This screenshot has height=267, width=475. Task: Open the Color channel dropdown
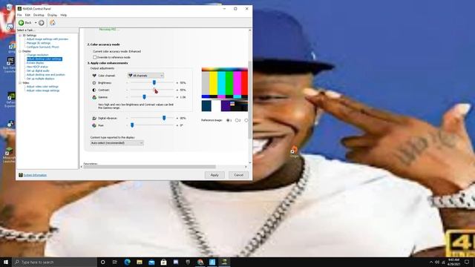click(145, 76)
